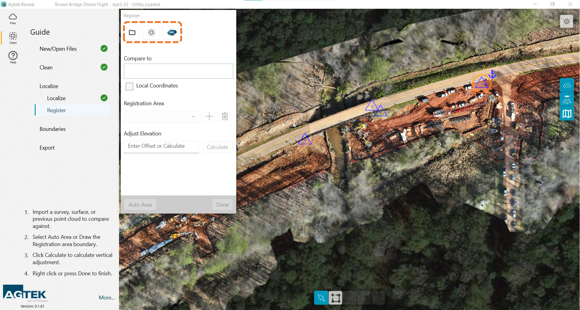This screenshot has height=310, width=580.
Task: Go to the Export guide step
Action: (47, 148)
